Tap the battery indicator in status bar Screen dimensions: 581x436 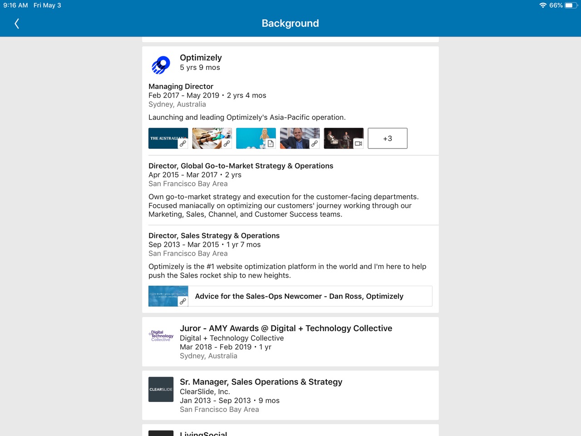[x=571, y=5]
